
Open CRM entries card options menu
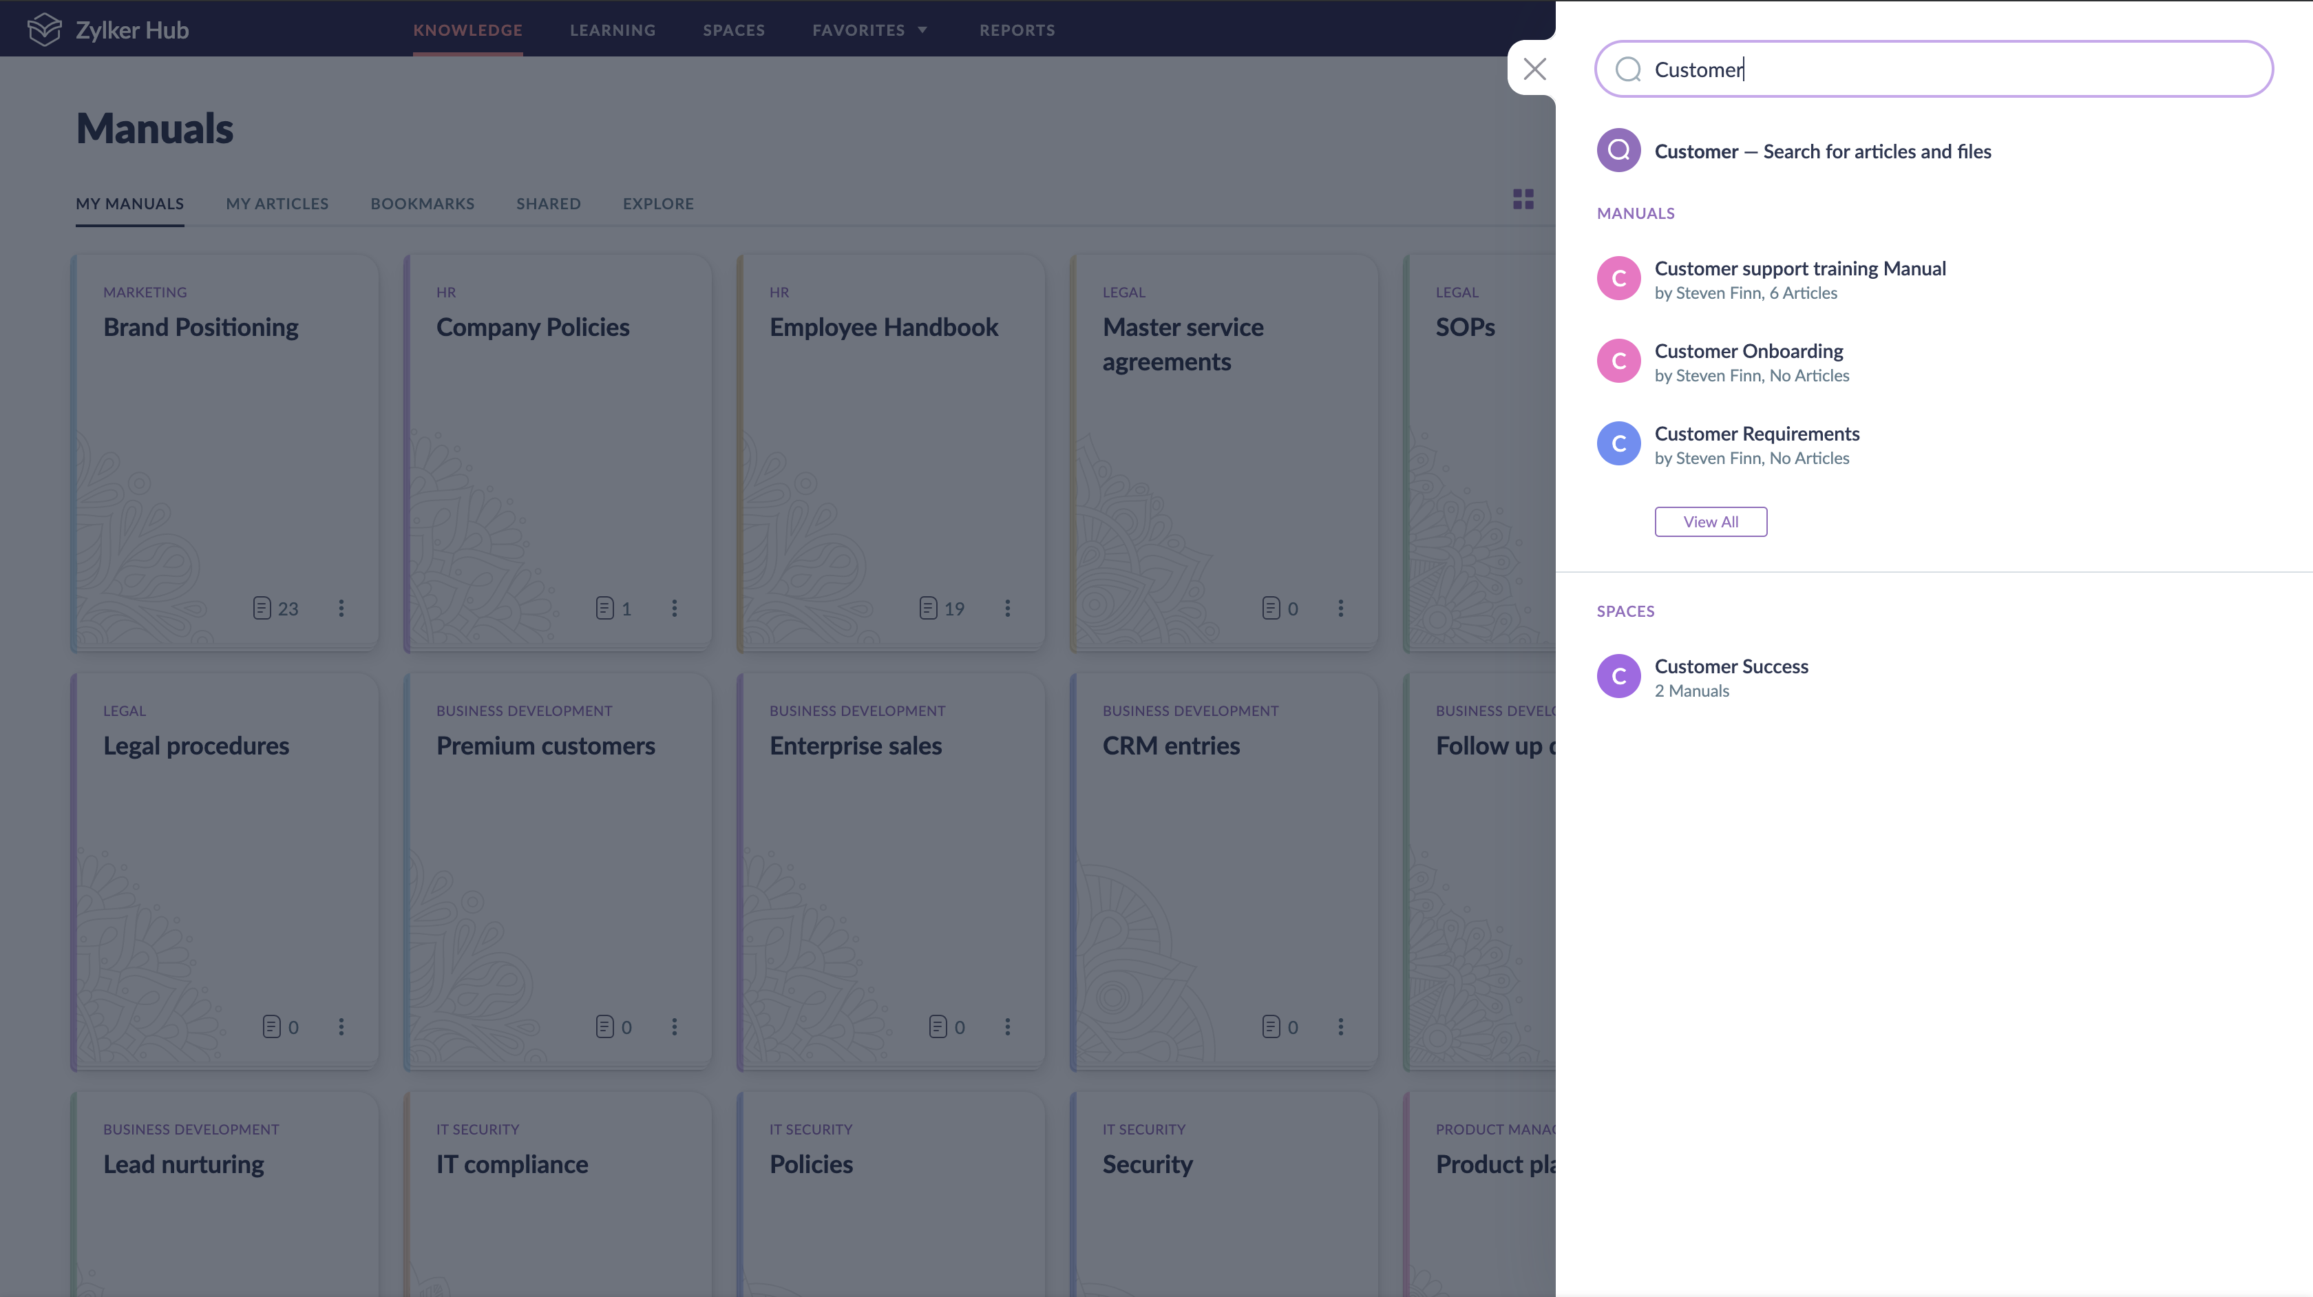(x=1340, y=1026)
